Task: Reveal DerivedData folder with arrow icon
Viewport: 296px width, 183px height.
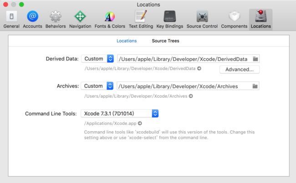Action: click(x=199, y=69)
